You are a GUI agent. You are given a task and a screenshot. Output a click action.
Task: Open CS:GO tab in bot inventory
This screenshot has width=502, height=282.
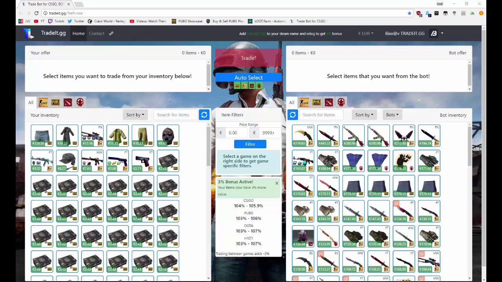tap(304, 103)
